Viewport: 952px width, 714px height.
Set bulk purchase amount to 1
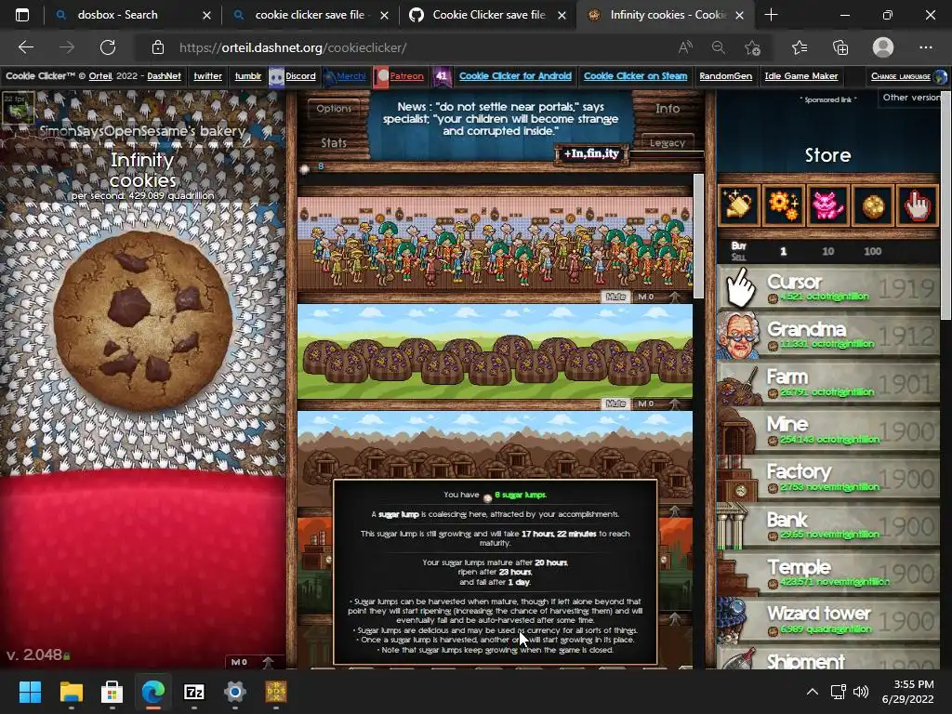[x=783, y=251]
